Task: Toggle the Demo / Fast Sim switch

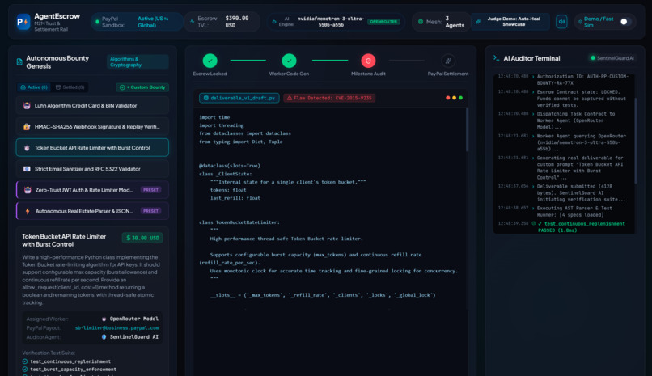Action: pyautogui.click(x=625, y=22)
